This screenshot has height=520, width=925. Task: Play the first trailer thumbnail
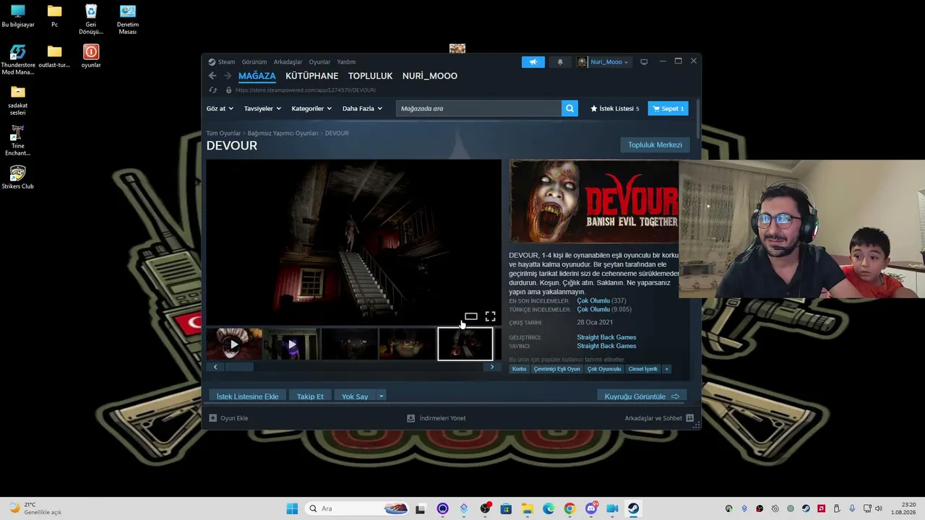coord(234,344)
